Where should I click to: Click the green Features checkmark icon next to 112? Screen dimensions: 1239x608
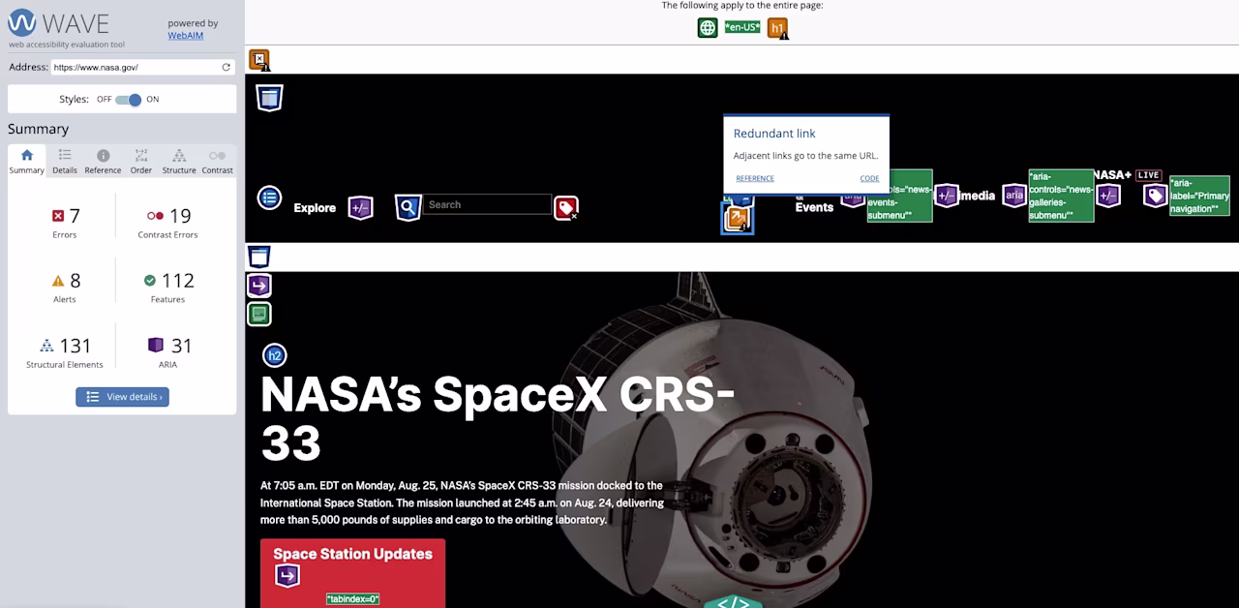(x=150, y=281)
